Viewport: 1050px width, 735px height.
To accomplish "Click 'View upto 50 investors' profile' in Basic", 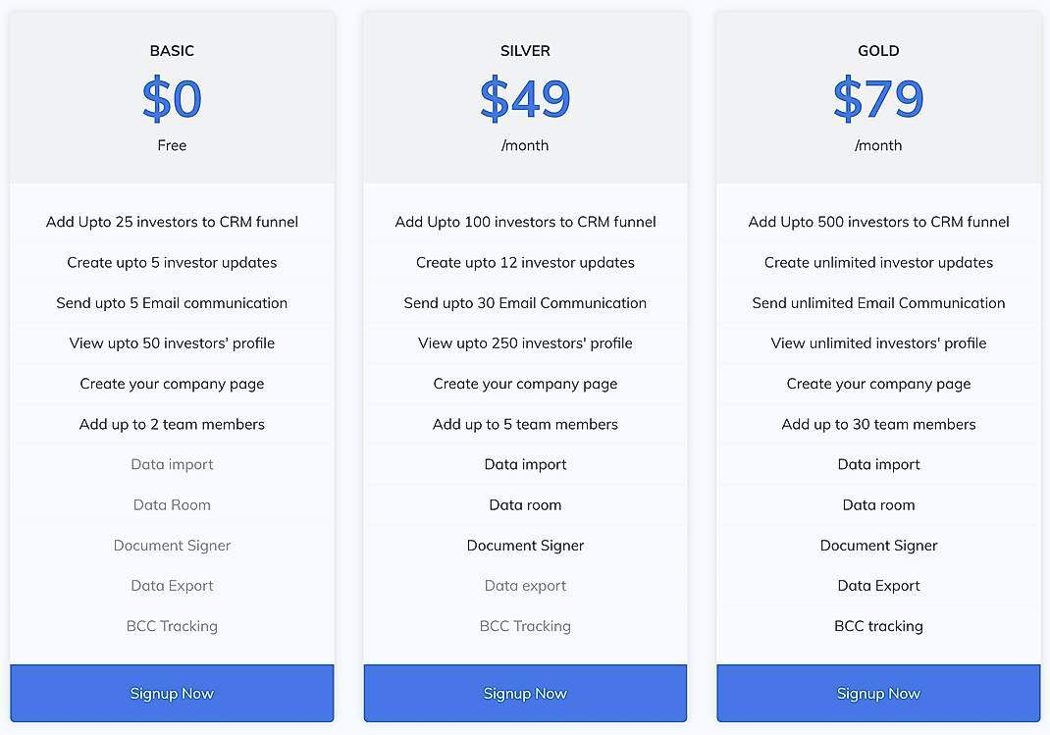I will pos(172,342).
